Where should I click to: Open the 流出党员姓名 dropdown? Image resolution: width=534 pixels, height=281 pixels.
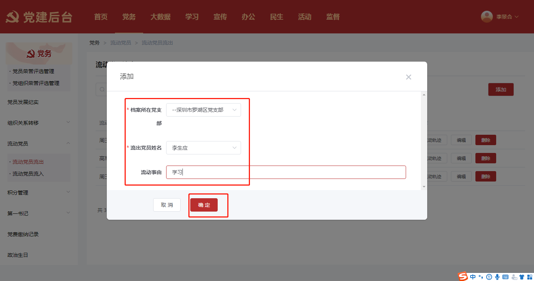[203, 148]
